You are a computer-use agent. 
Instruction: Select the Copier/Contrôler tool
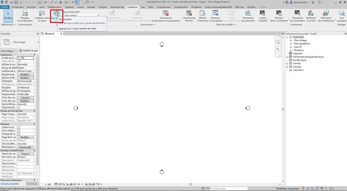(x=263, y=13)
